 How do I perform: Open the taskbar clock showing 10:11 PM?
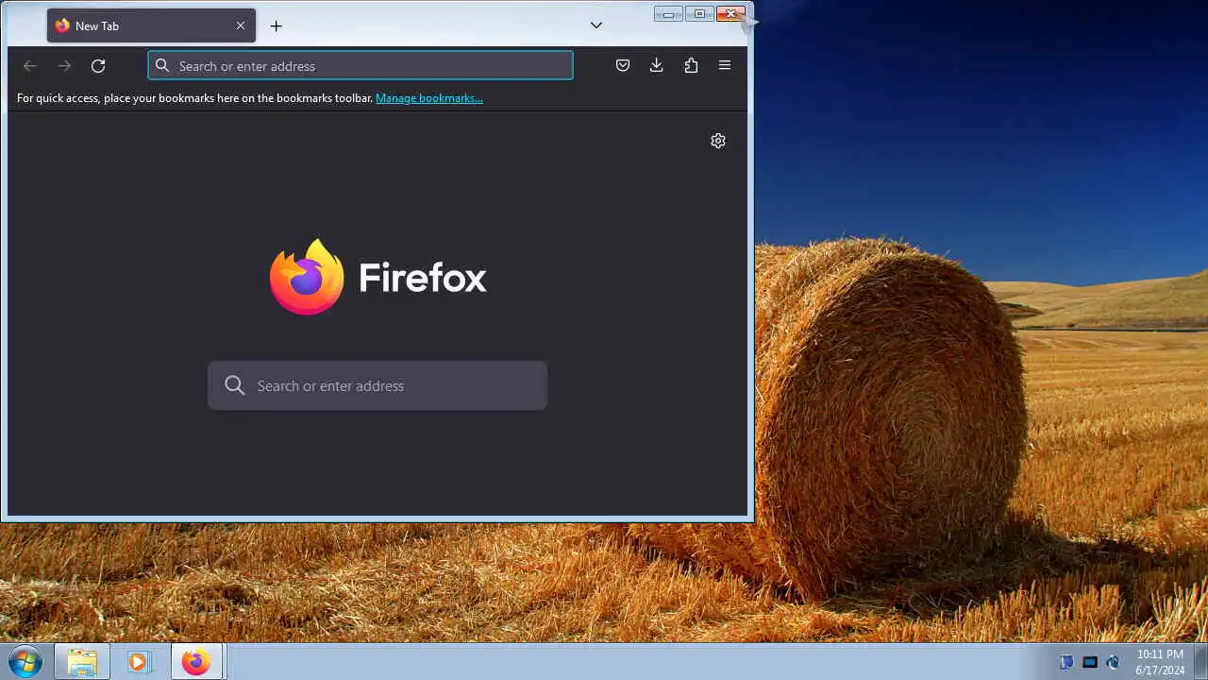(x=1160, y=662)
